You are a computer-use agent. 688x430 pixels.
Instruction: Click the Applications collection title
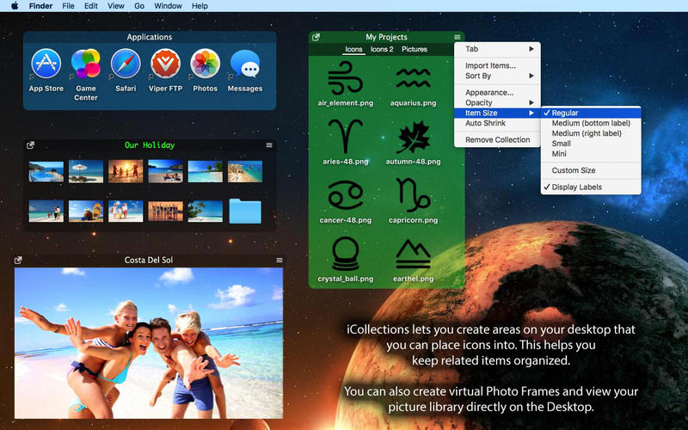(149, 37)
